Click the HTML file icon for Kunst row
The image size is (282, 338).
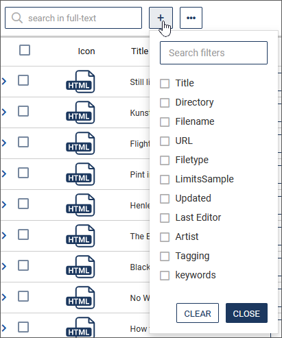(x=80, y=112)
